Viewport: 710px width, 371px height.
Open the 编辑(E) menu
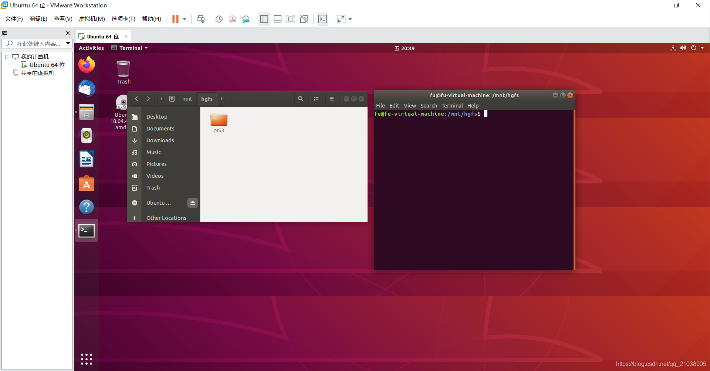38,19
